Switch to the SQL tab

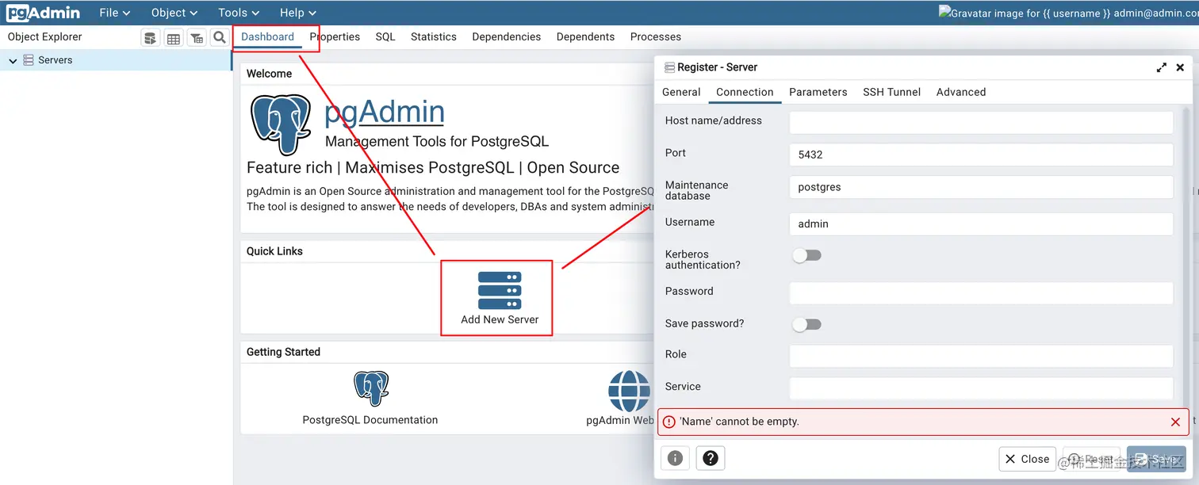pyautogui.click(x=385, y=36)
